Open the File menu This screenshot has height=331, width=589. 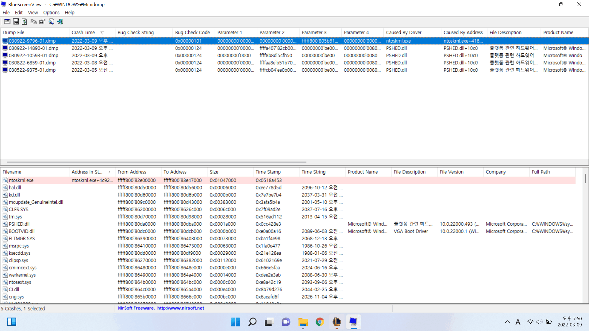click(6, 13)
